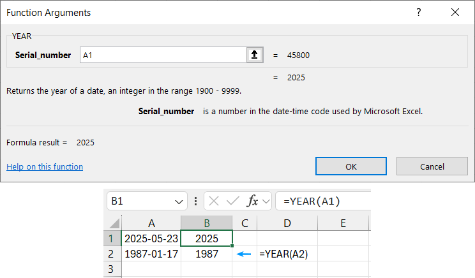Viewport: 475px width, 278px height.
Task: Select column E header
Action: 343,223
